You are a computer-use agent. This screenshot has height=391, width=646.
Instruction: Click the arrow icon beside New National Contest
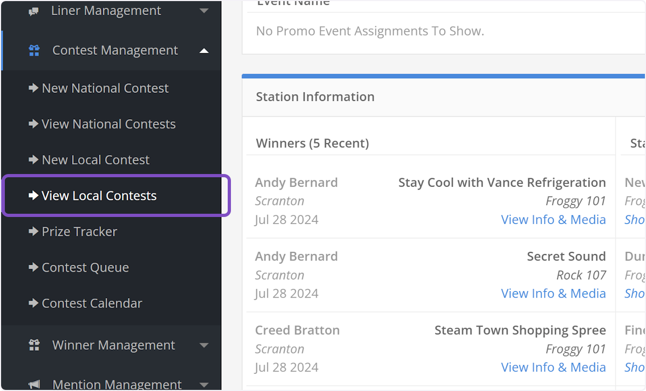pyautogui.click(x=33, y=88)
